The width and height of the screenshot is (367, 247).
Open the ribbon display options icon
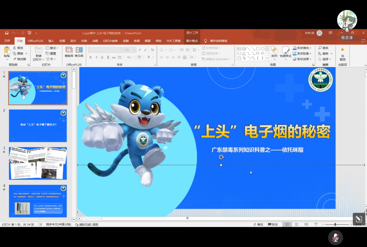point(330,33)
